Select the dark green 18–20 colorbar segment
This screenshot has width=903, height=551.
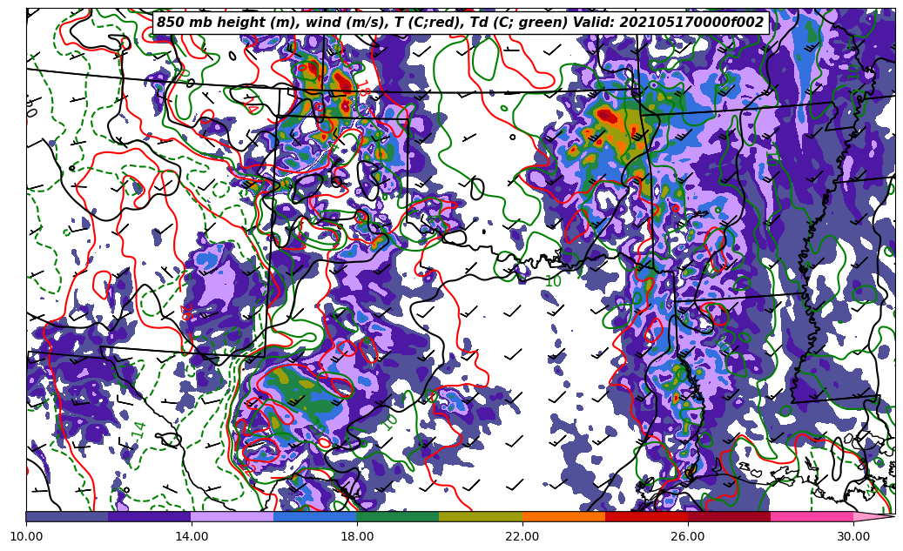tap(398, 516)
